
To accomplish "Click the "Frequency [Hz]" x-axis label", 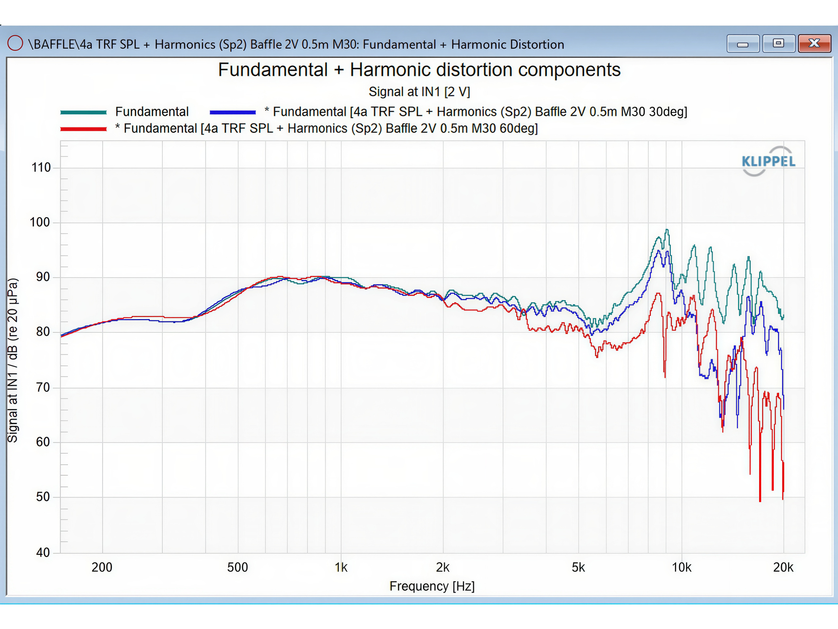I will click(x=432, y=586).
